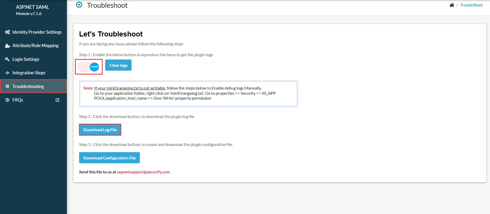Viewport: 490px width, 214px height.
Task: Open the aspnetsupport@xecurify.com email link
Action: [x=143, y=172]
